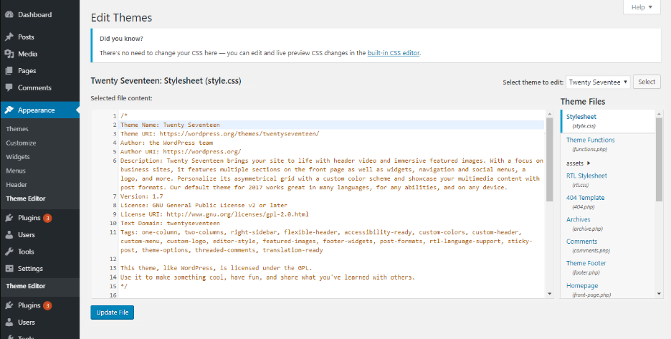Click the Dashboard gauge icon
This screenshot has width=671, height=339.
pyautogui.click(x=9, y=14)
